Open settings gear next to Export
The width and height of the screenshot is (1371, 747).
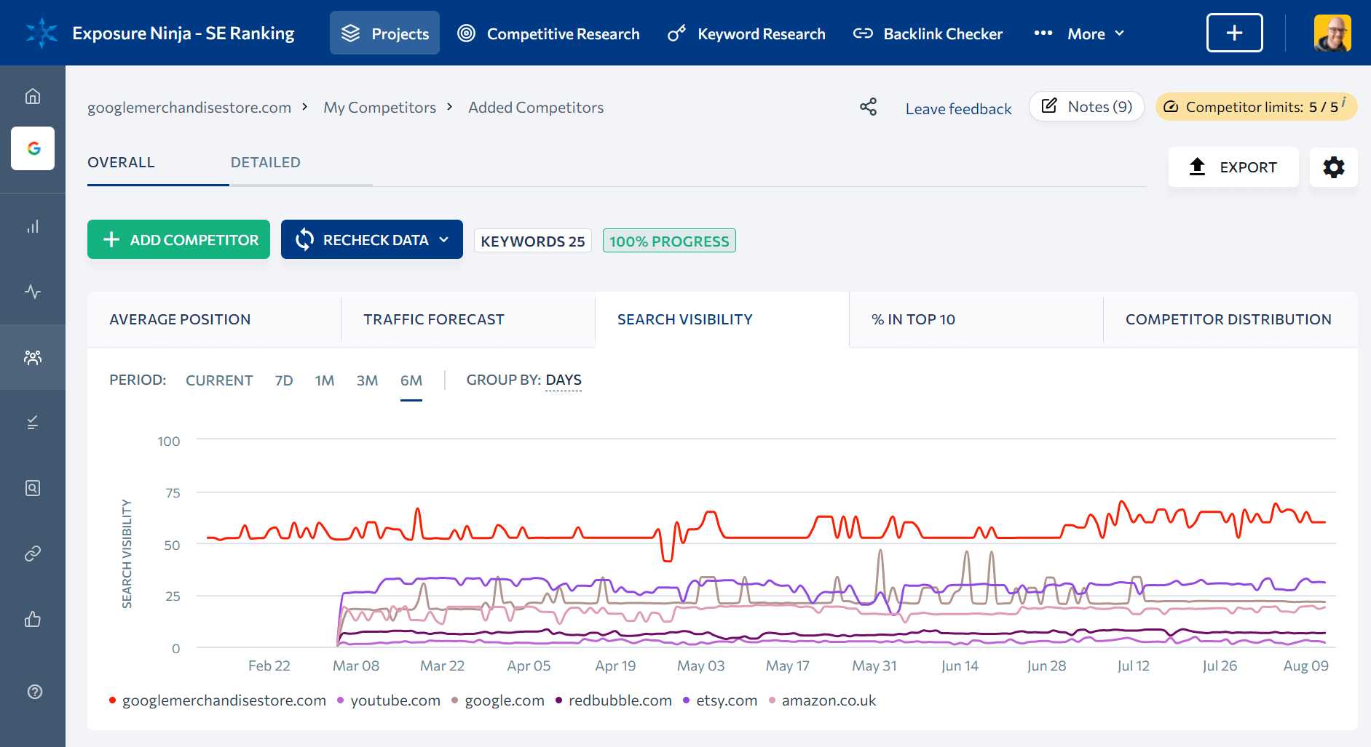pos(1333,167)
